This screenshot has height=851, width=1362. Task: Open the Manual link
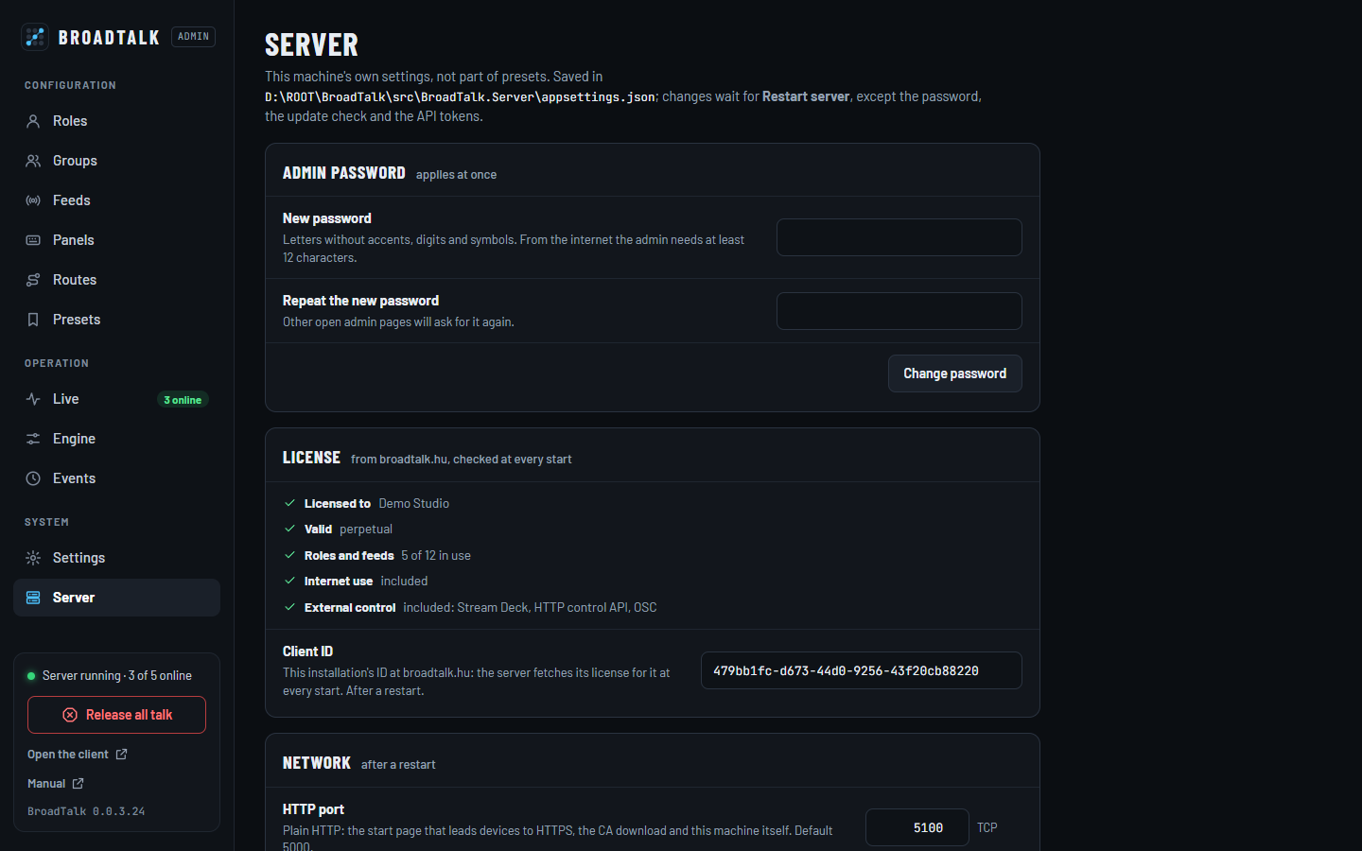coord(56,784)
